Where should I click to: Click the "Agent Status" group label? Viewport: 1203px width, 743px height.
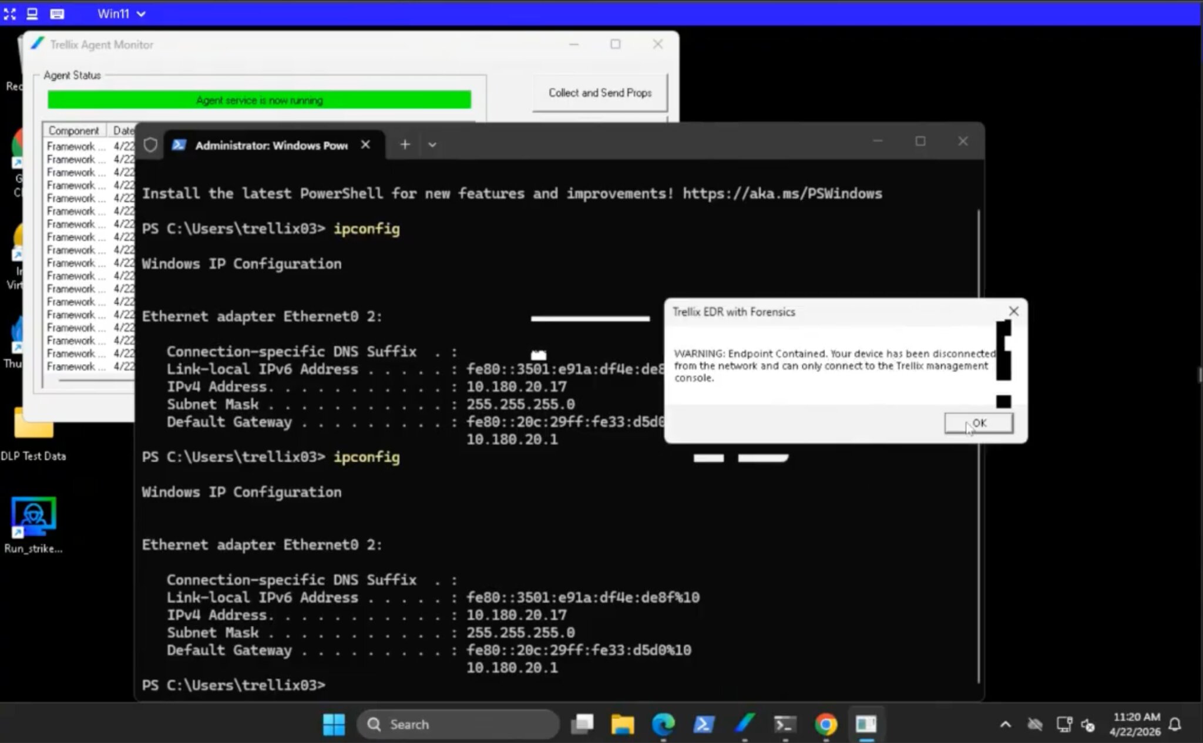(x=72, y=75)
